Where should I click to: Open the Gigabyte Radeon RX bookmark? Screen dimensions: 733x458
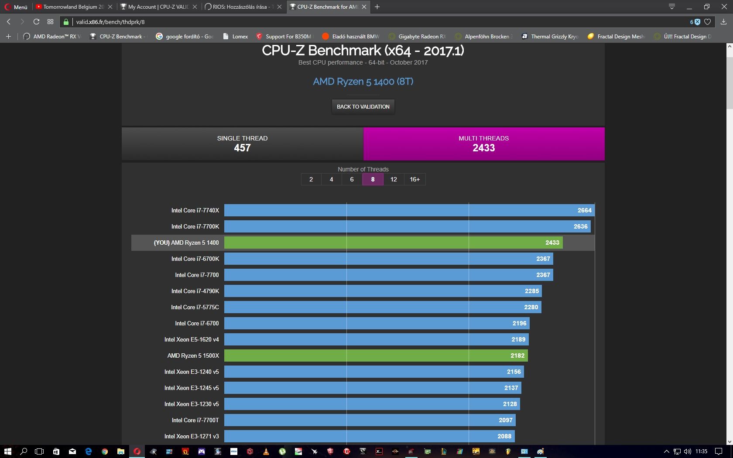coord(417,36)
